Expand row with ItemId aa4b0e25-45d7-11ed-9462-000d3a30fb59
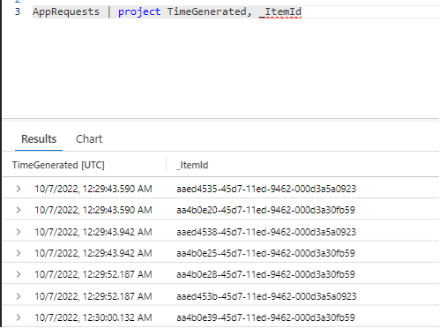 (19, 253)
